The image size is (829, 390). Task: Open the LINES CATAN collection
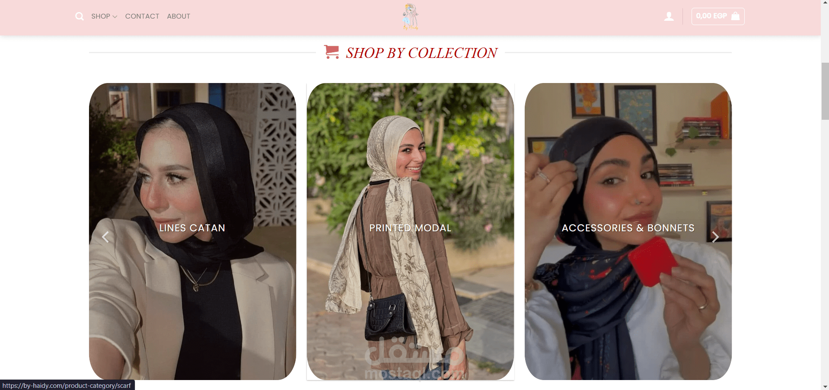point(192,228)
